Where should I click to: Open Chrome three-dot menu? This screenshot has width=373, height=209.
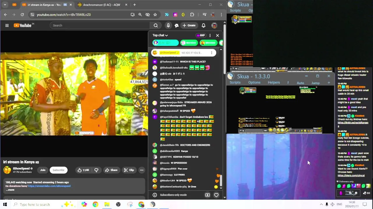pos(221,15)
